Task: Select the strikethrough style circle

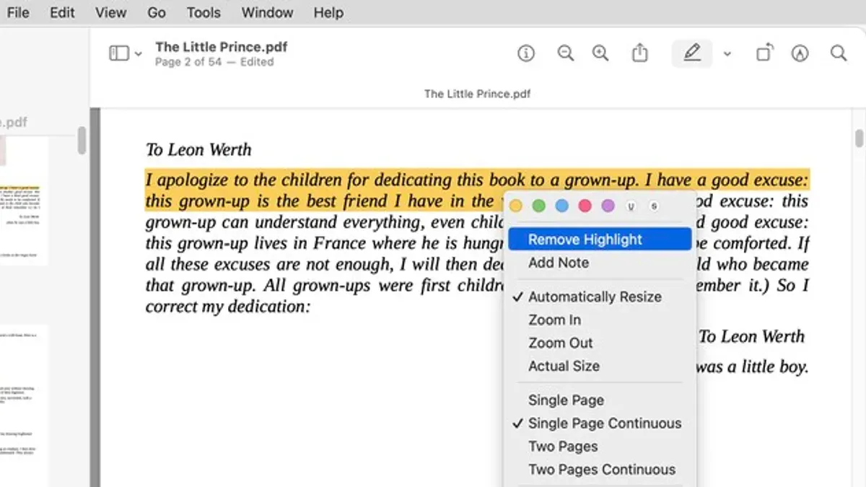Action: coord(654,206)
